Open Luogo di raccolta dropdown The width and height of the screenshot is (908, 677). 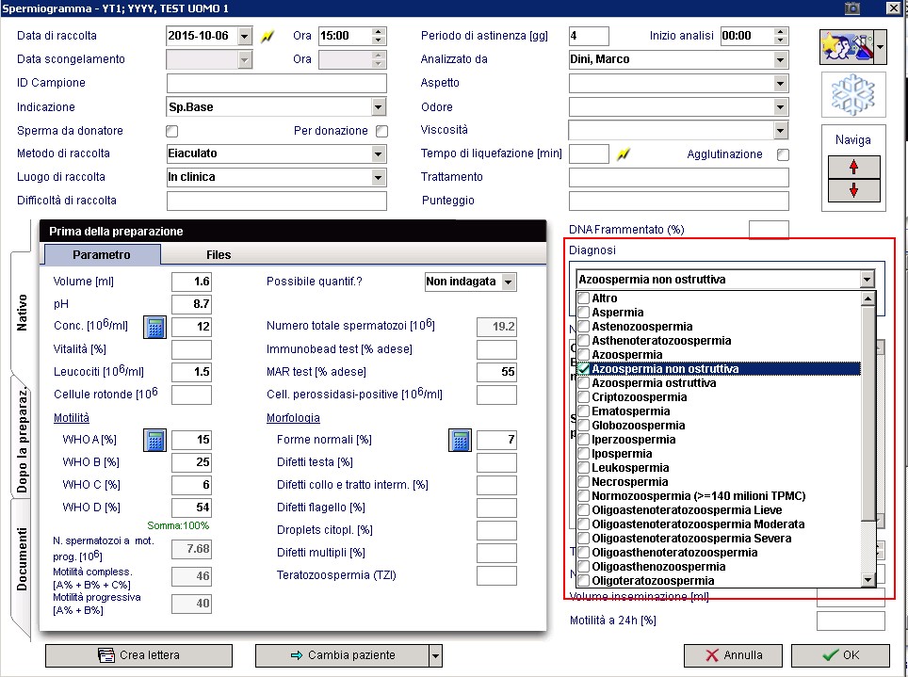(x=378, y=177)
